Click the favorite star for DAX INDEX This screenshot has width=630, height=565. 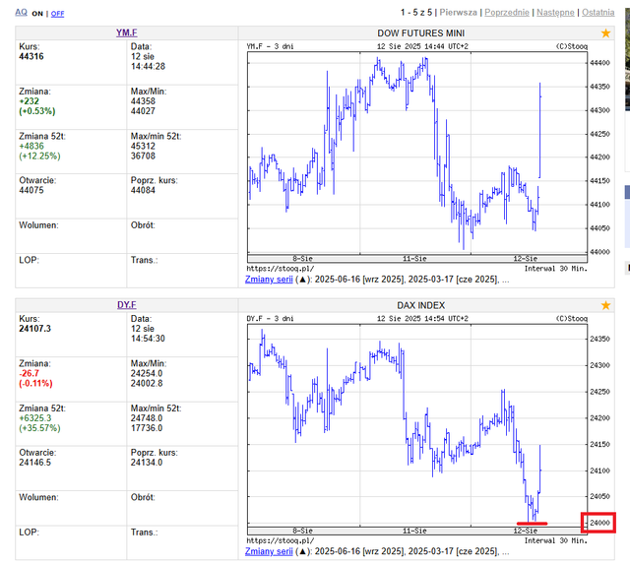(605, 305)
